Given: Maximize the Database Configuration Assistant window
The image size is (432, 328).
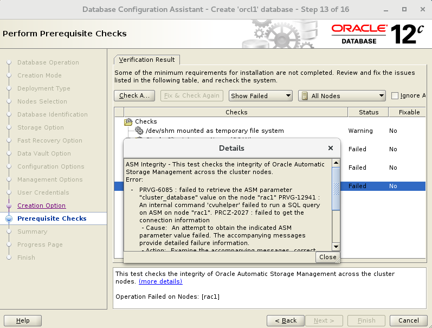Looking at the screenshot, I should [x=404, y=9].
